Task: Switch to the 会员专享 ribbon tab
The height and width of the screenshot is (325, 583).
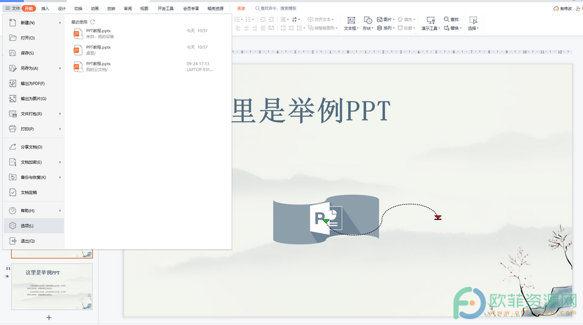Action: tap(190, 8)
